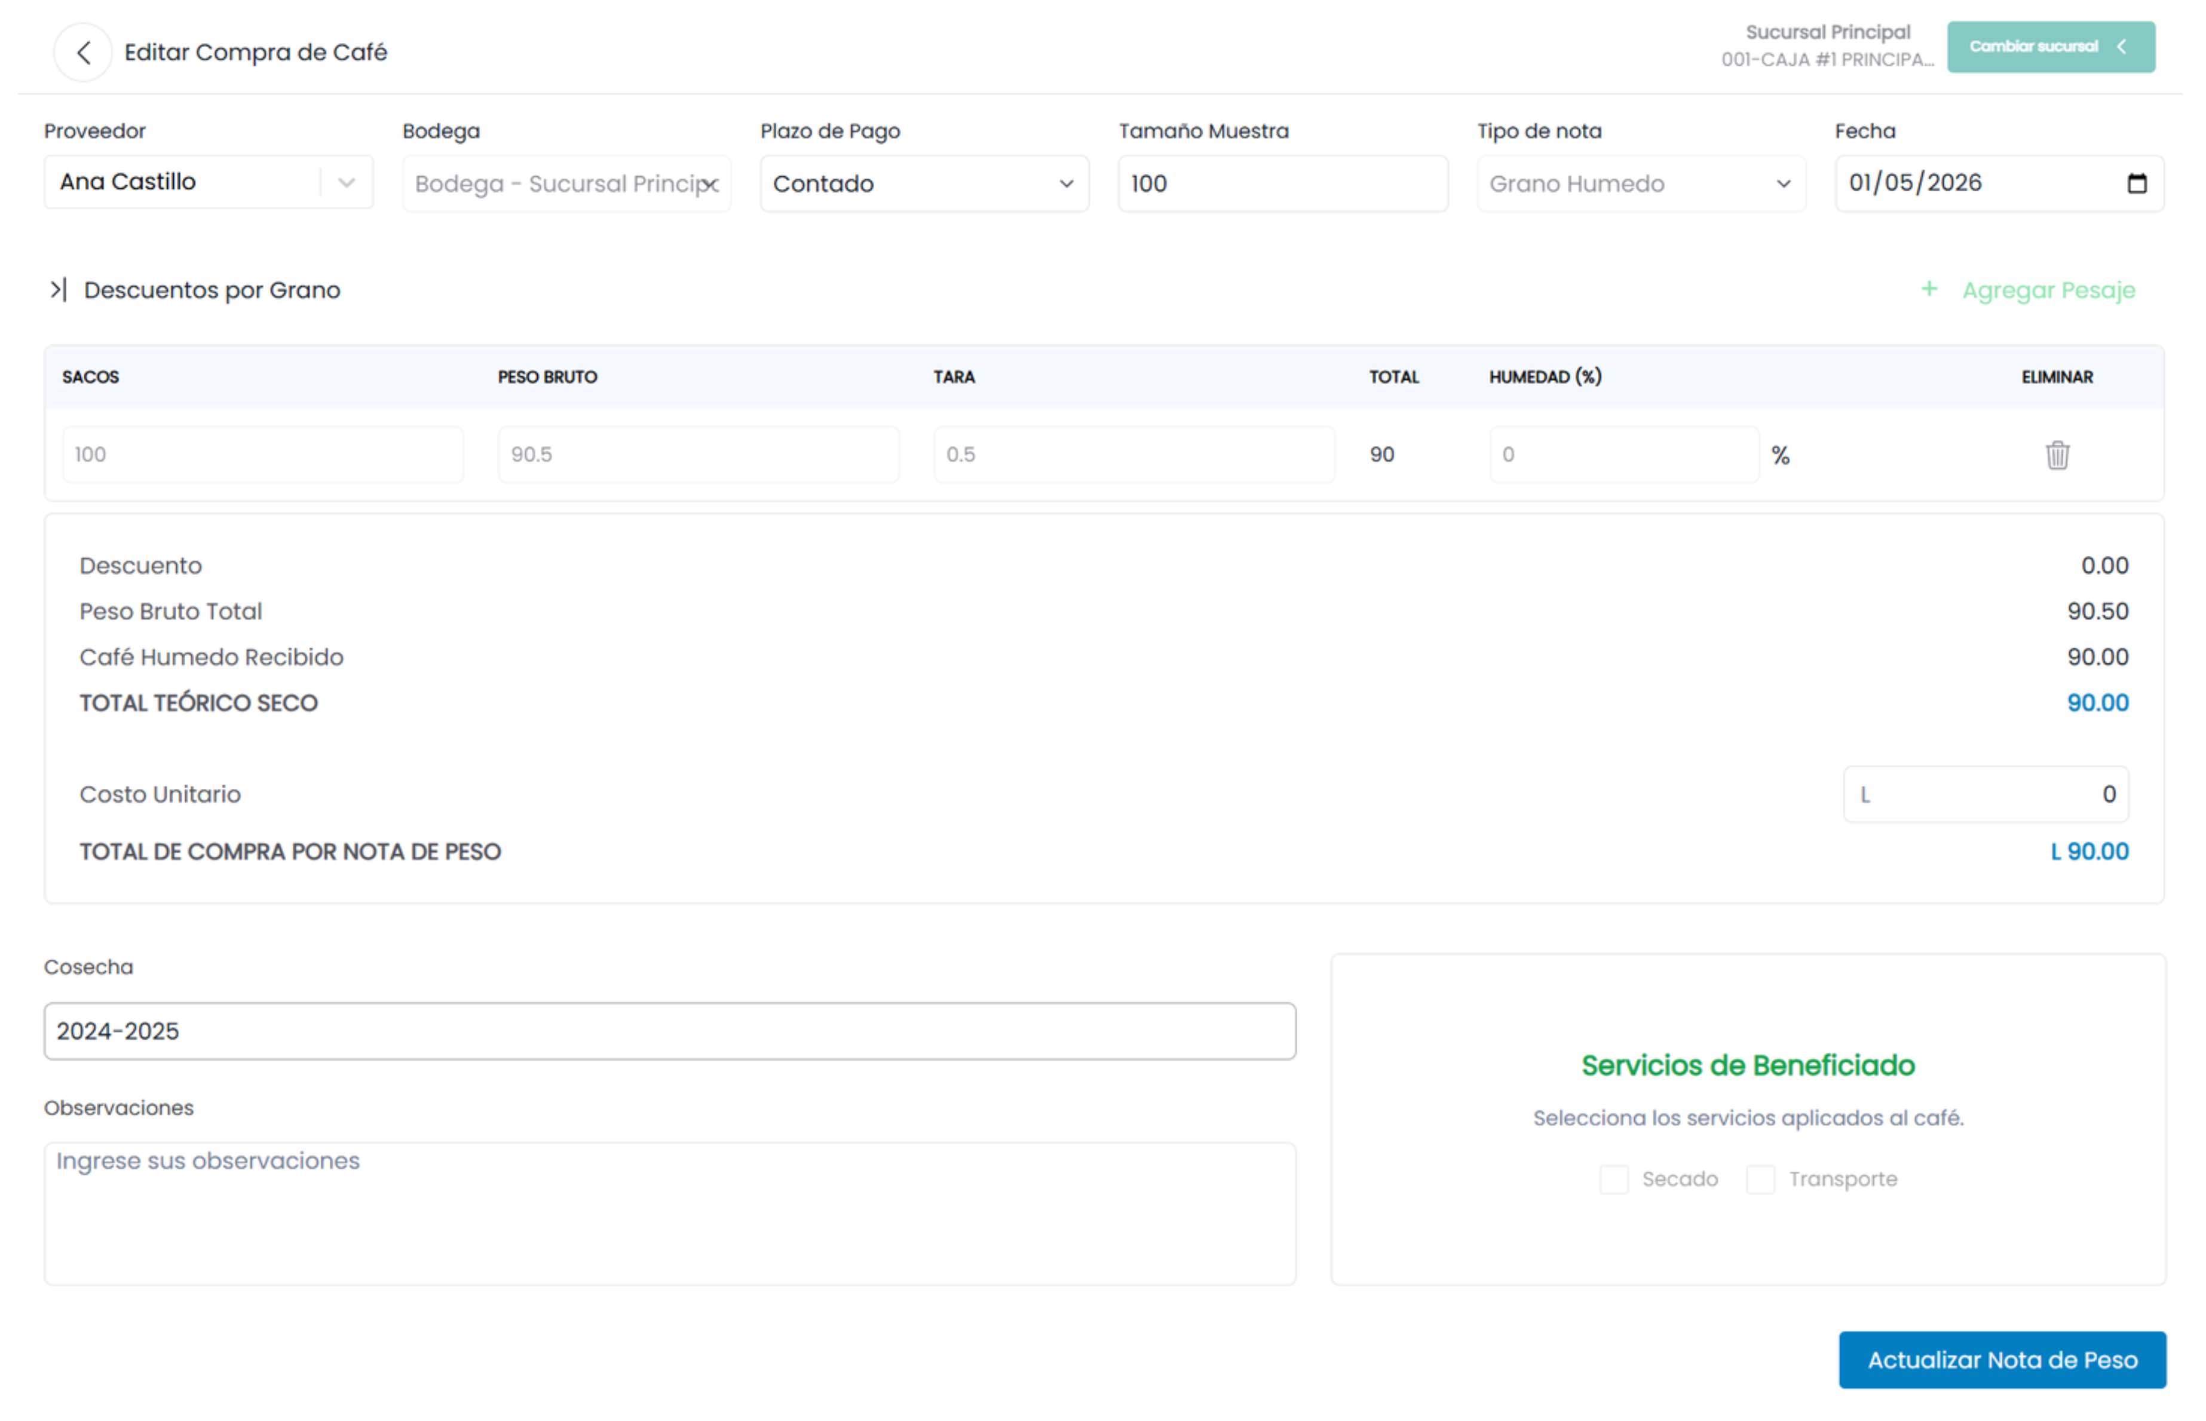
Task: Open the Plazo de Pago Contado dropdown
Action: tap(924, 183)
